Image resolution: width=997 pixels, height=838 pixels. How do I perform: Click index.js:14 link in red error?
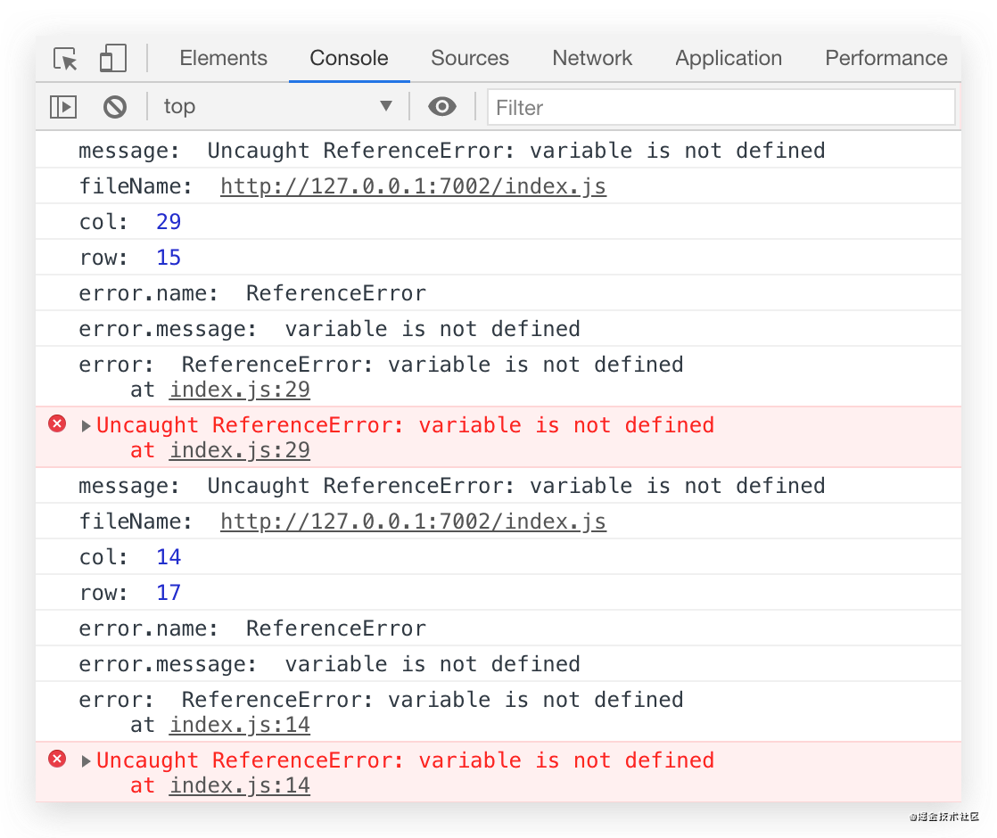(x=240, y=785)
